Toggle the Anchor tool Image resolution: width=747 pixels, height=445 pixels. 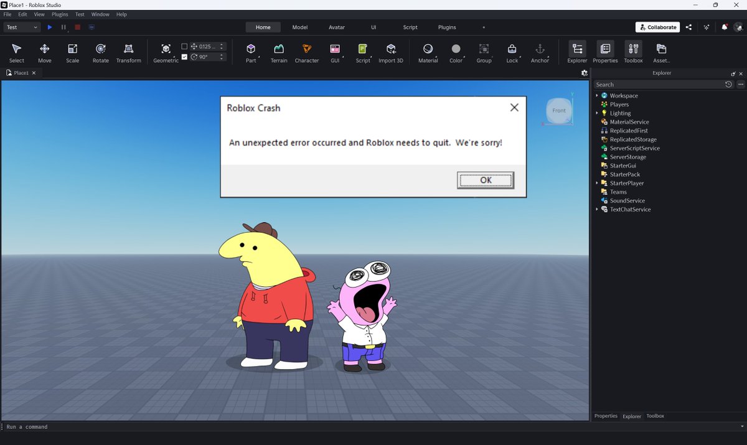540,53
